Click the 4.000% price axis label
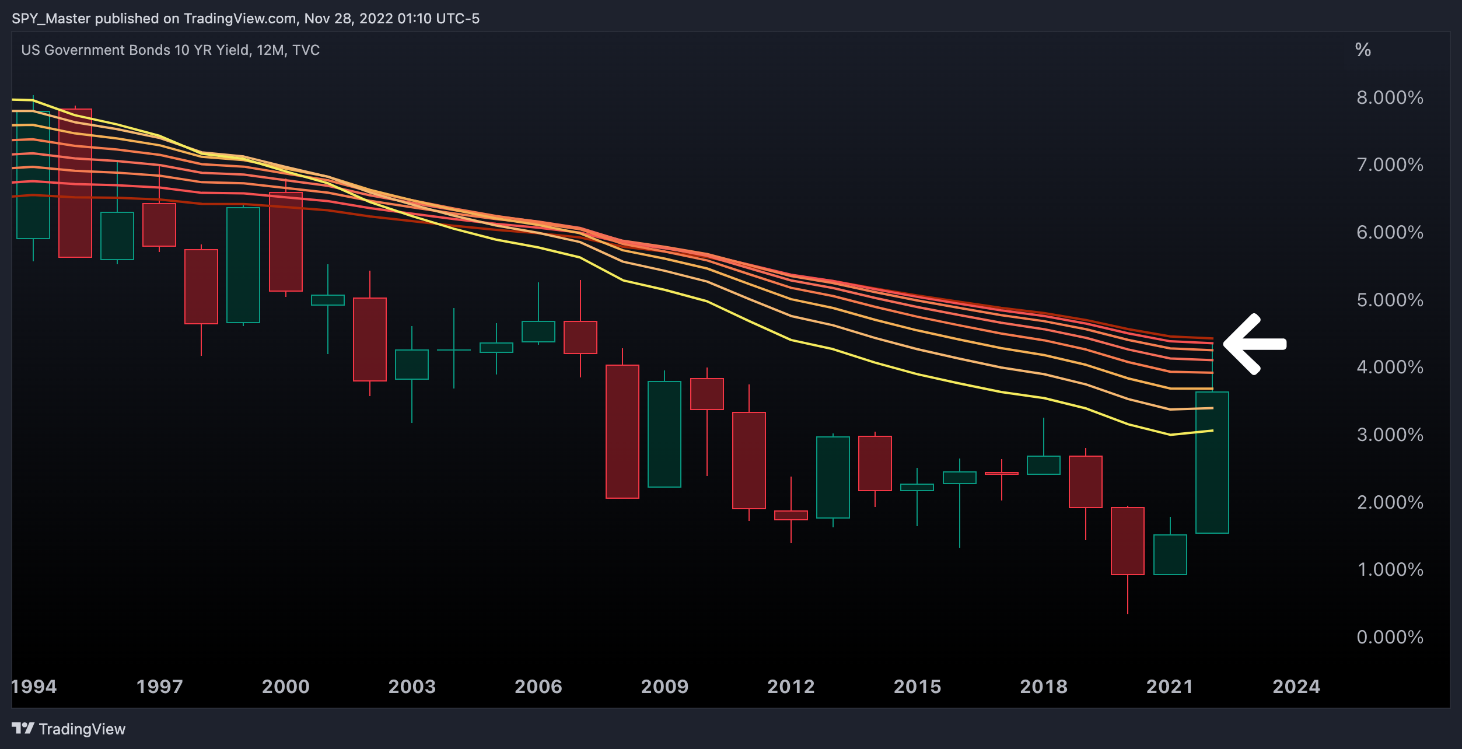This screenshot has height=749, width=1462. click(1390, 367)
